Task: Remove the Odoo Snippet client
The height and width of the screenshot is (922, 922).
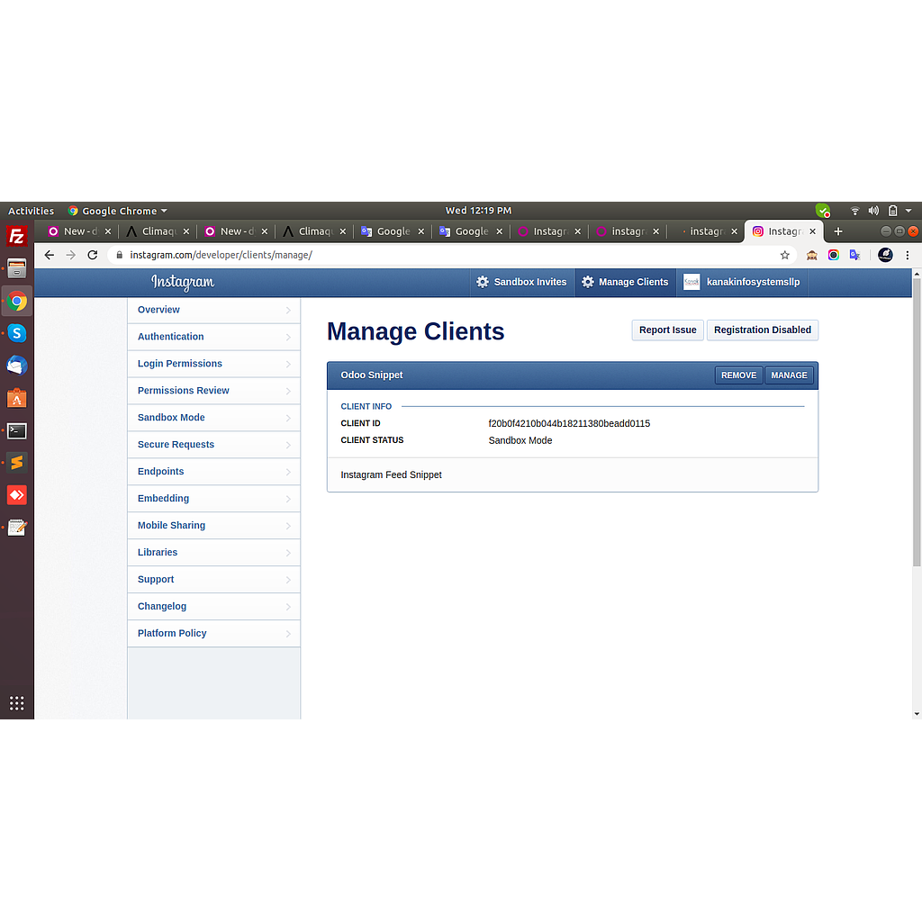Action: 738,375
